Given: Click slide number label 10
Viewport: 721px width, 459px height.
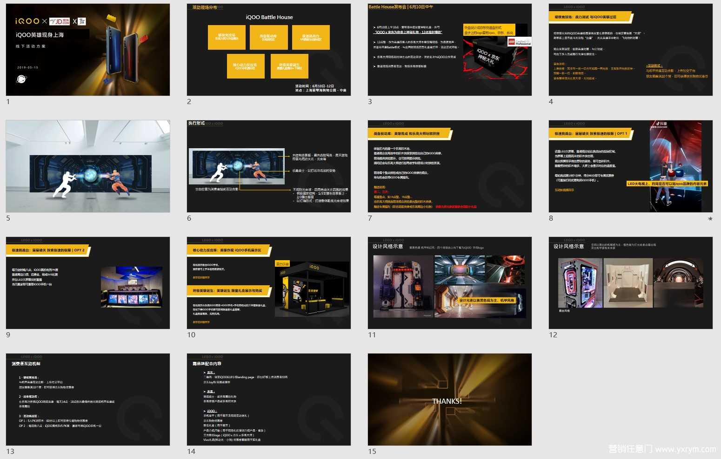Looking at the screenshot, I should 191,335.
